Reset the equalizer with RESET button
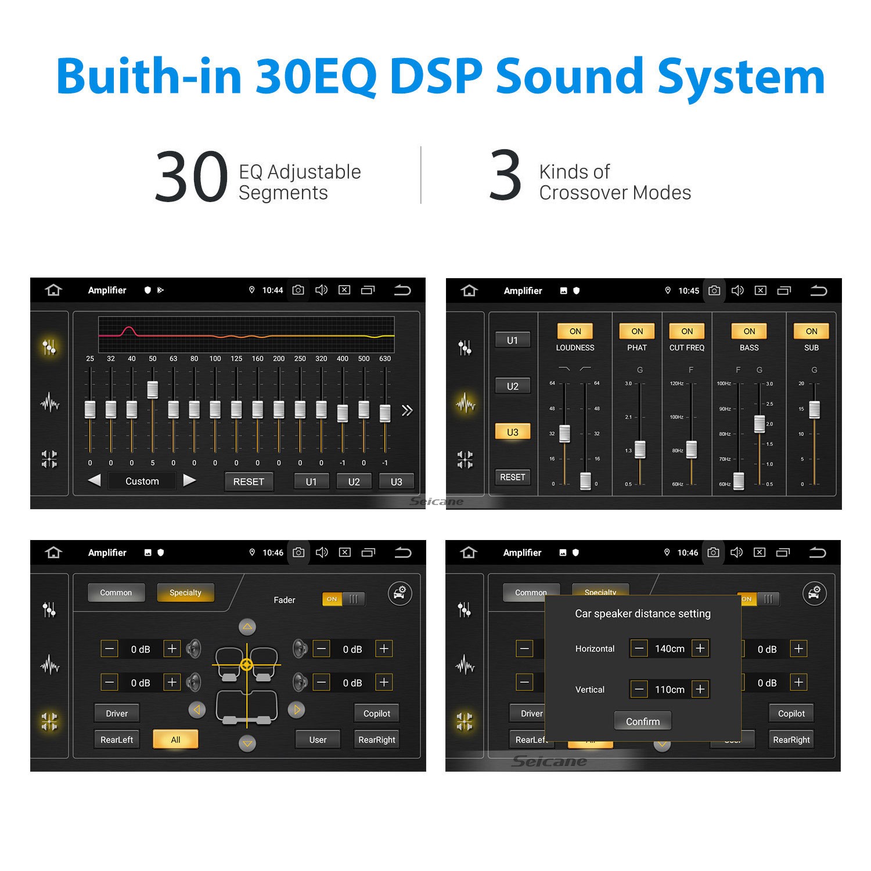The width and height of the screenshot is (871, 871). tap(249, 481)
